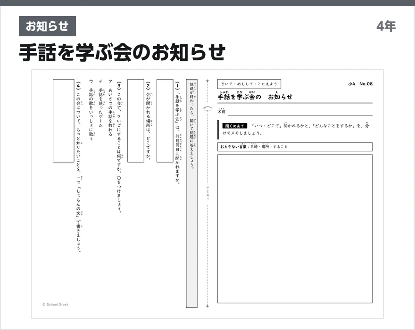Click the お知らせ category tag
Screen dimensions: 415x330
[x=47, y=26]
